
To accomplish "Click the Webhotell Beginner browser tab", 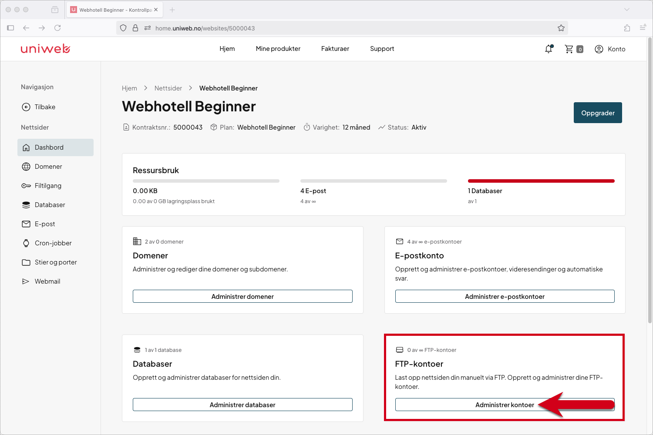I will [x=114, y=10].
